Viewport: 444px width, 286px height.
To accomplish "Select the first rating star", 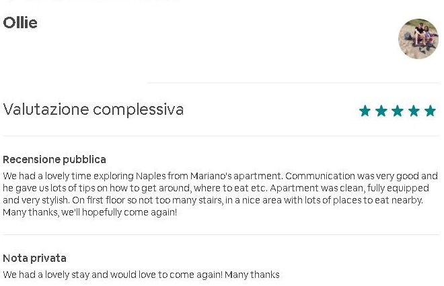I will point(365,111).
